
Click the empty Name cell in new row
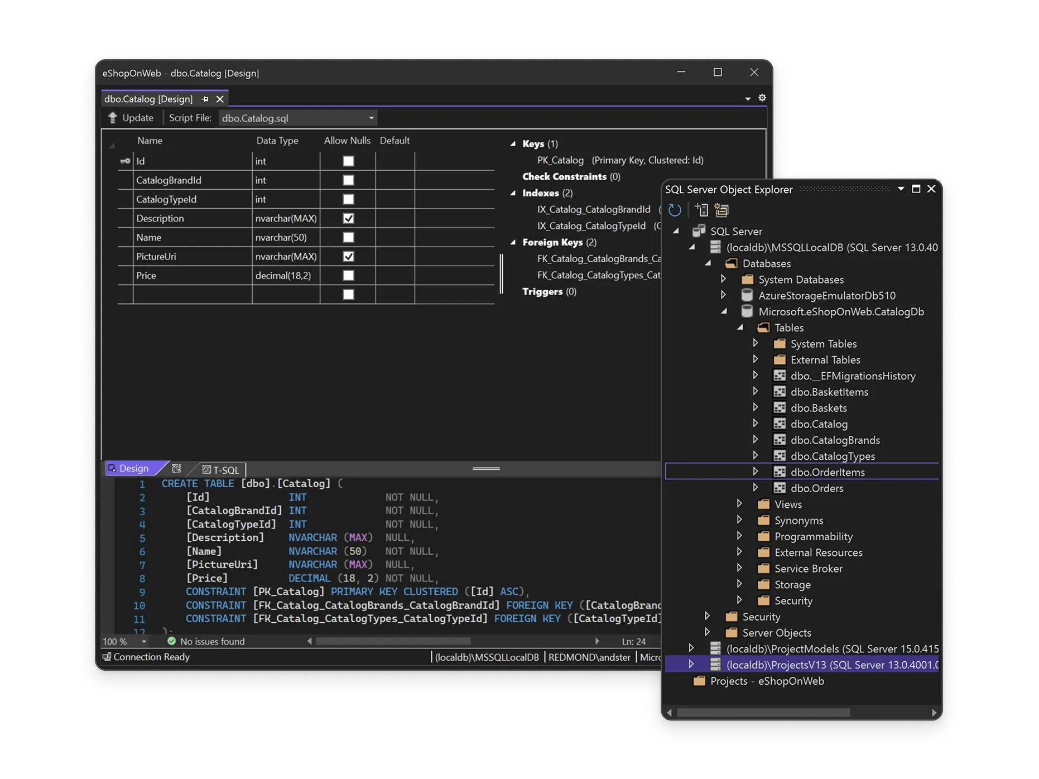[193, 295]
